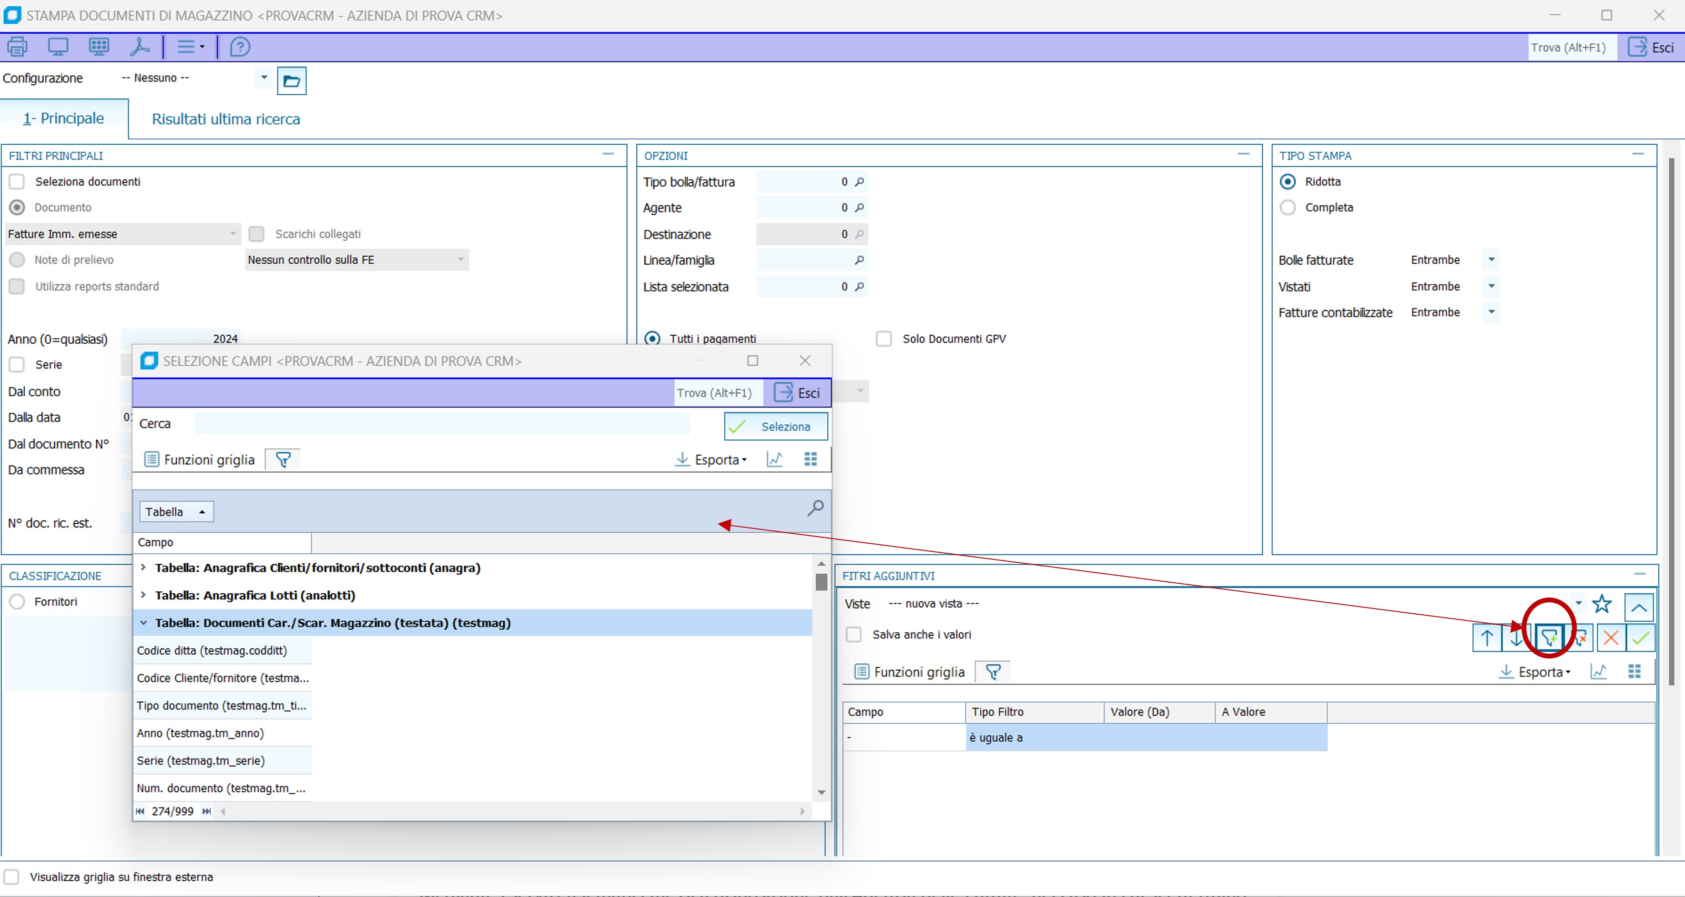This screenshot has width=1685, height=897.
Task: Click the PDF export icon
Action: tap(139, 47)
